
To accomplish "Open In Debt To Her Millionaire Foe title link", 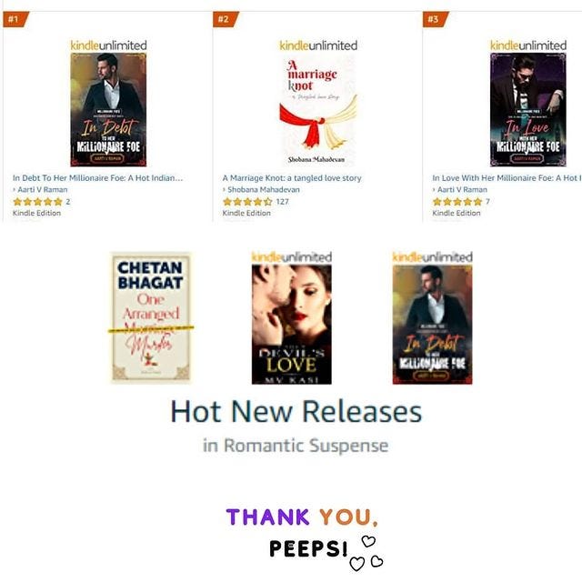I will point(97,178).
